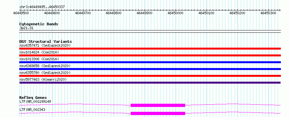Screen dimensions: 290x117
Task: Select the blue bar under nsv1013306
Action: pyautogui.click(x=150, y=62)
